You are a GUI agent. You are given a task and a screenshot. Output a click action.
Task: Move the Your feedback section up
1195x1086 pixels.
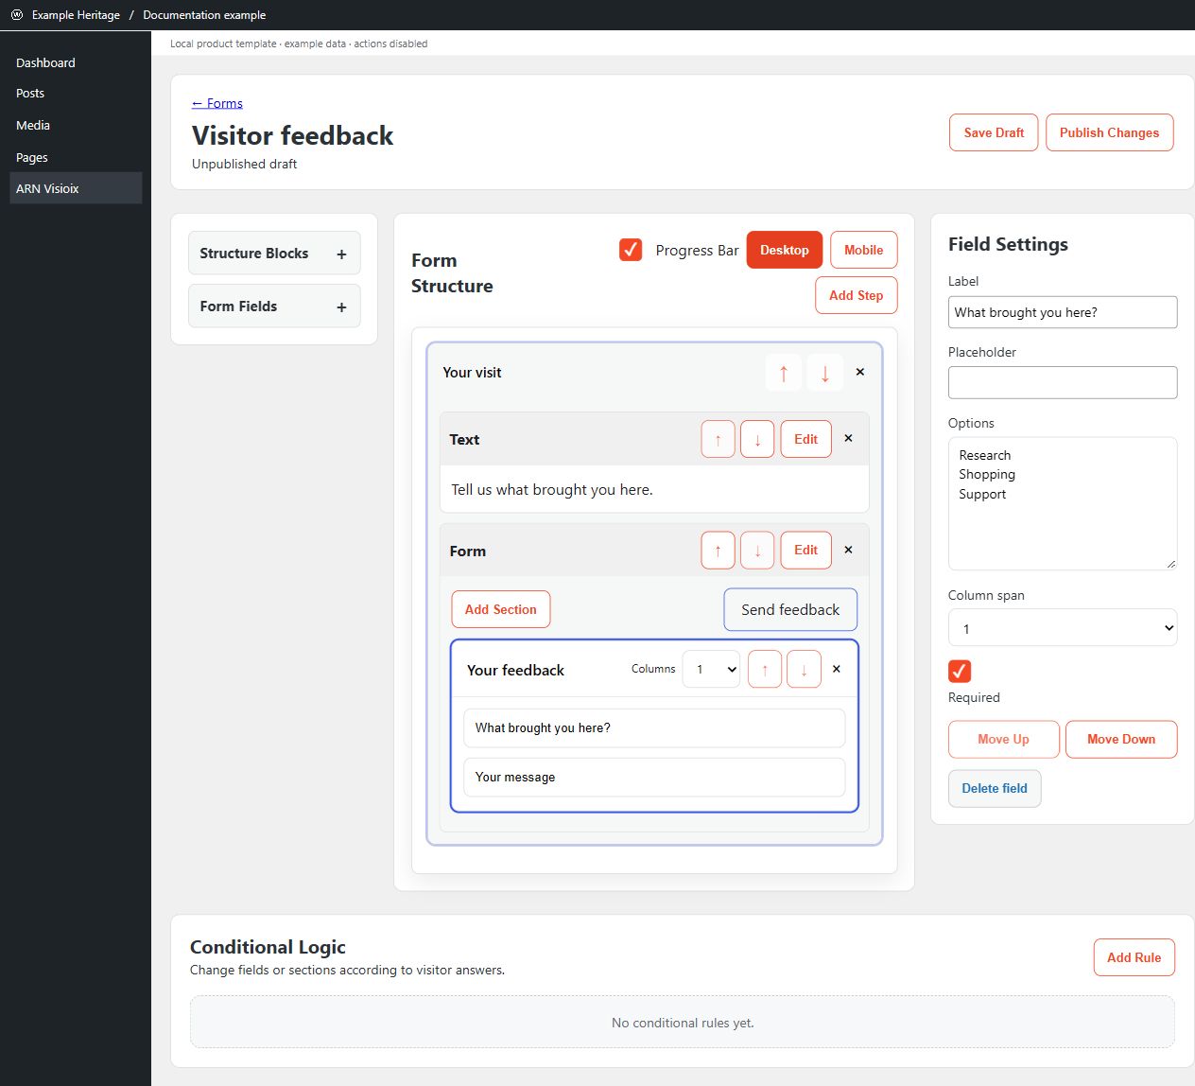(x=765, y=670)
